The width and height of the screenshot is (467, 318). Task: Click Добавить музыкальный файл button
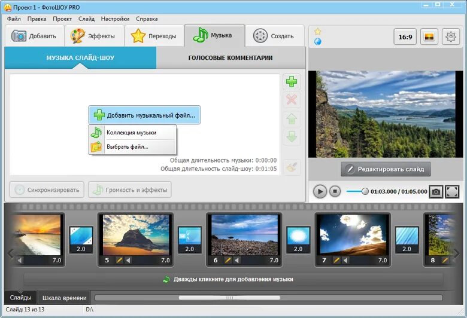[144, 115]
